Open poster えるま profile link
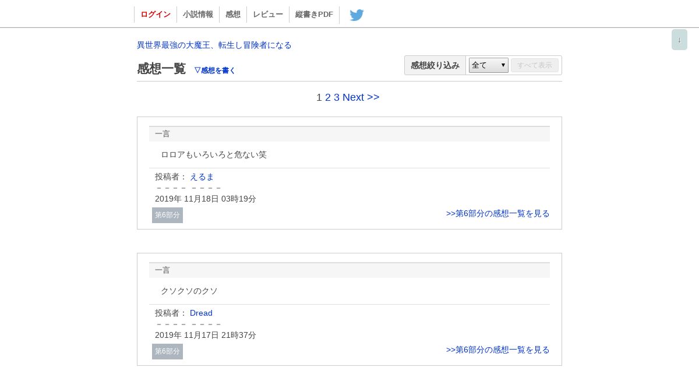This screenshot has height=367, width=699. pyautogui.click(x=202, y=177)
